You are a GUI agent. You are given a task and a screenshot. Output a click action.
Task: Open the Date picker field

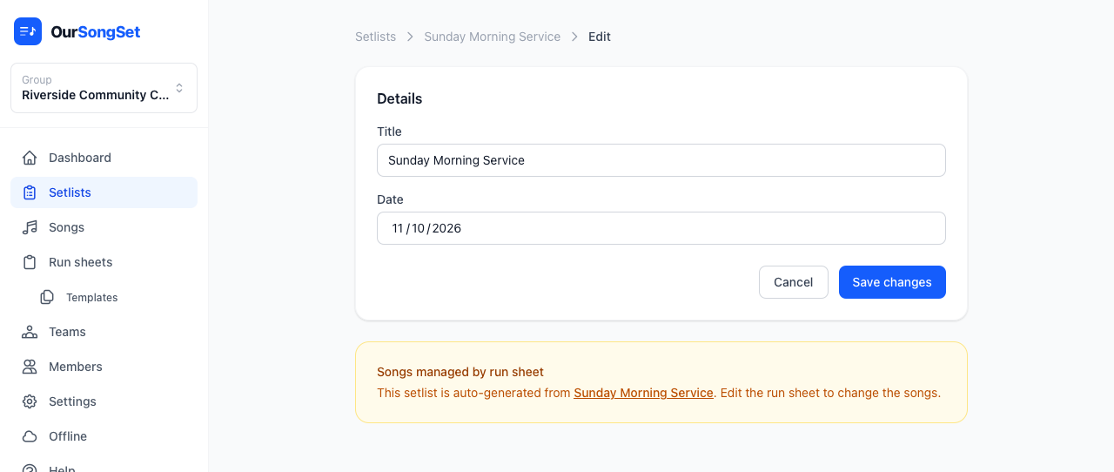(x=661, y=228)
